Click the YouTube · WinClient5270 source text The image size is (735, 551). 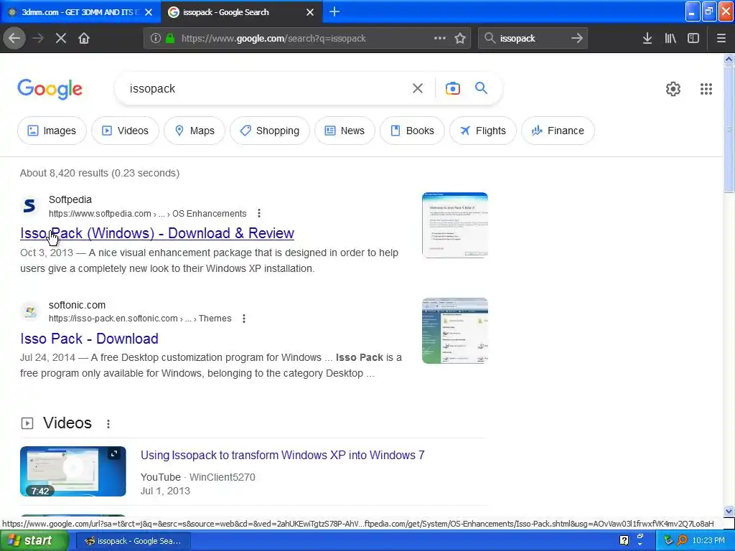tap(198, 477)
